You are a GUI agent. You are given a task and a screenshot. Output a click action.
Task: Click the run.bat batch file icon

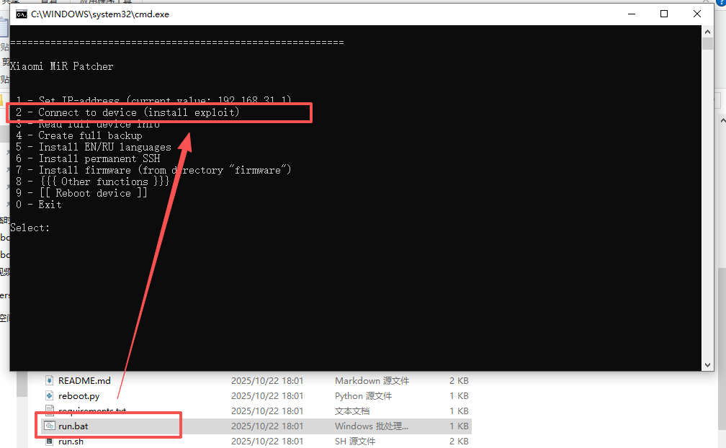click(49, 426)
